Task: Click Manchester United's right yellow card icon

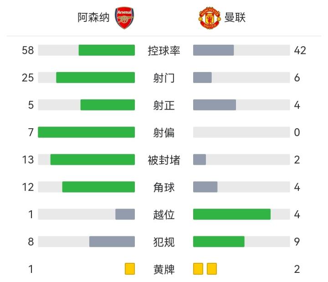Action: click(x=212, y=269)
